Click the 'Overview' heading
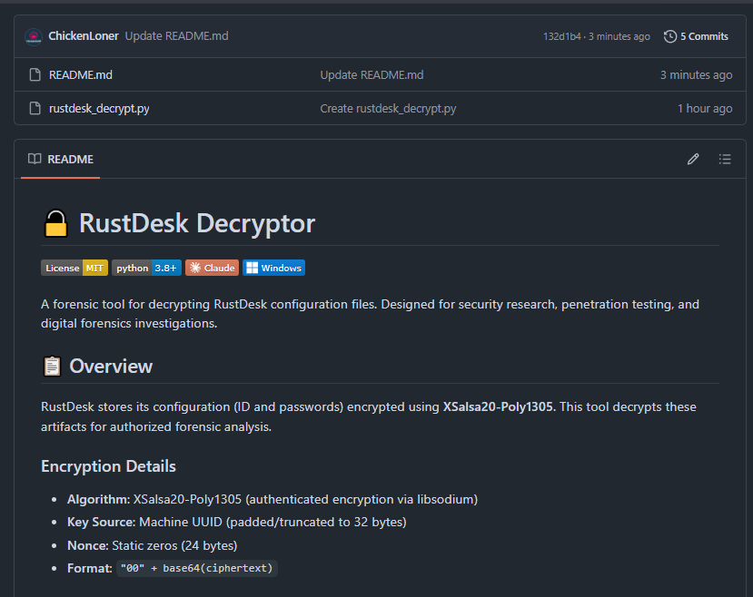 pyautogui.click(x=111, y=367)
